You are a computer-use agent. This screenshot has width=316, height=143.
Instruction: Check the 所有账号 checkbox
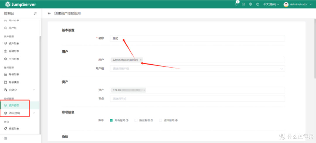coord(111,120)
